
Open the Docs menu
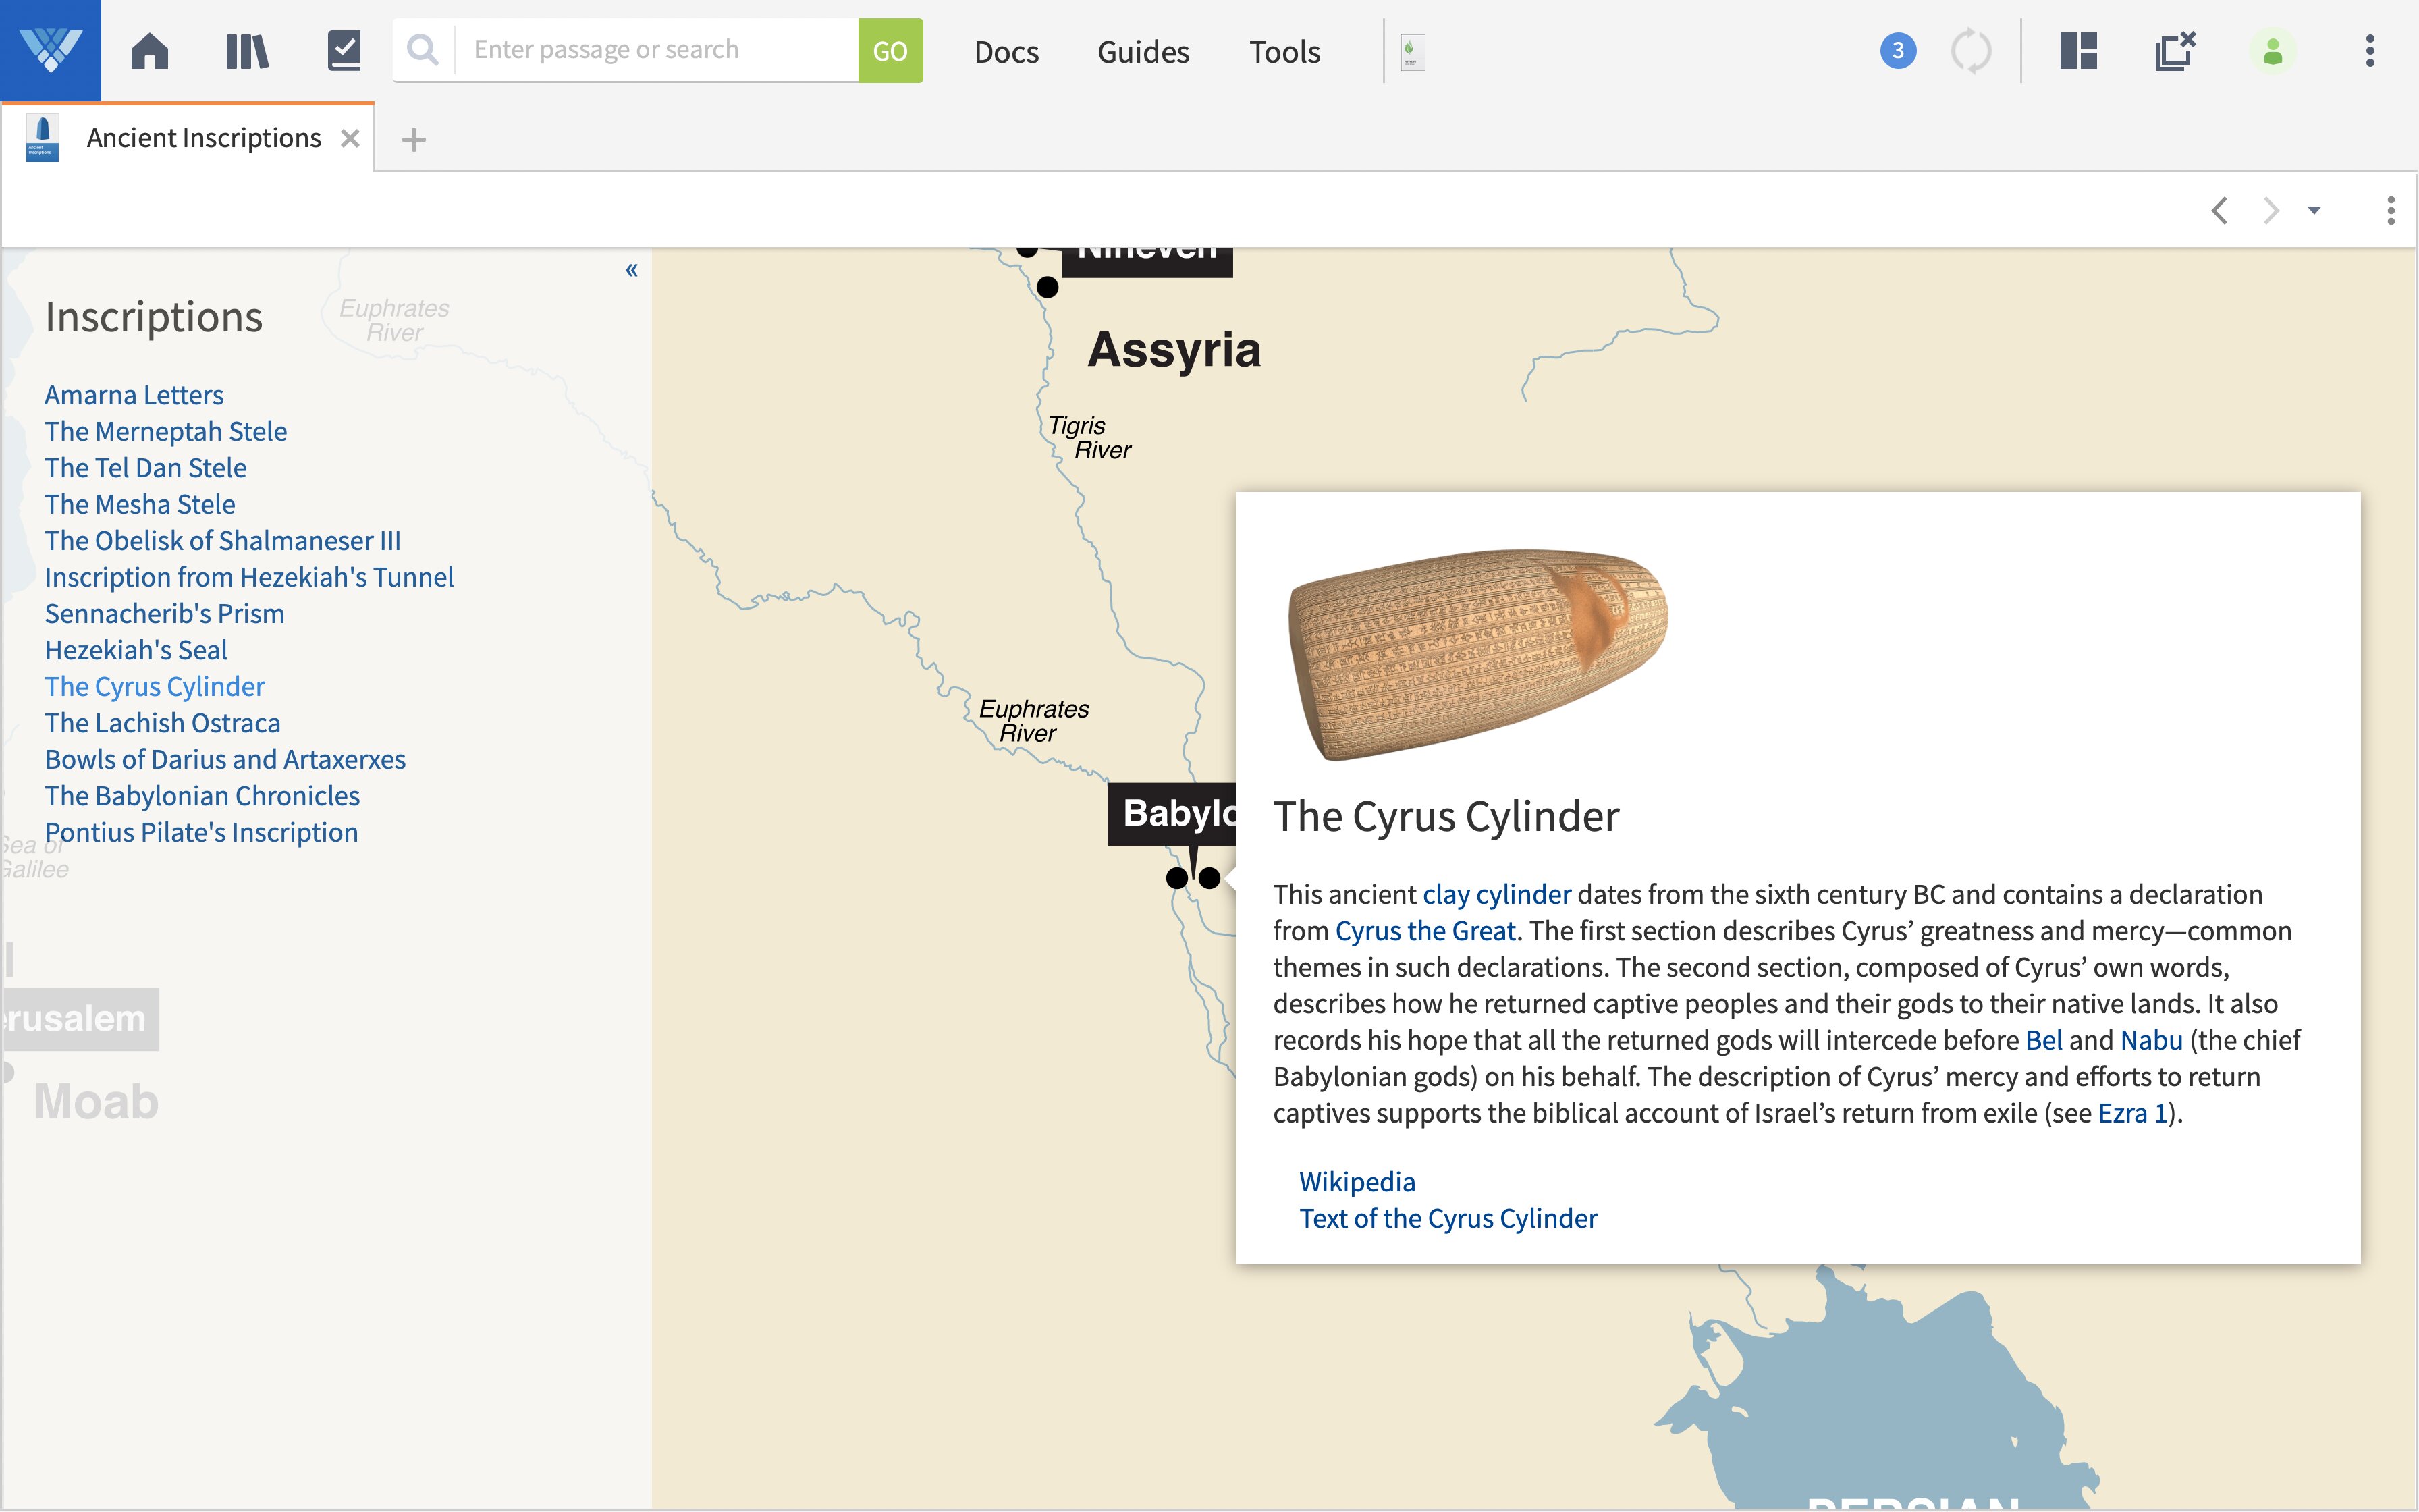[x=1006, y=52]
